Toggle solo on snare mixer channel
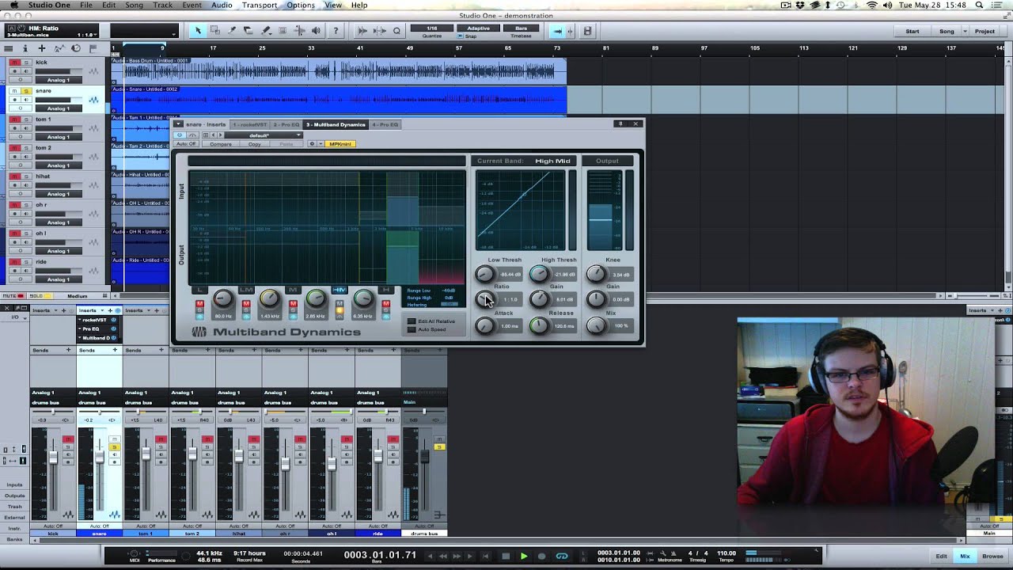Screen dimensions: 1013x570 114,448
